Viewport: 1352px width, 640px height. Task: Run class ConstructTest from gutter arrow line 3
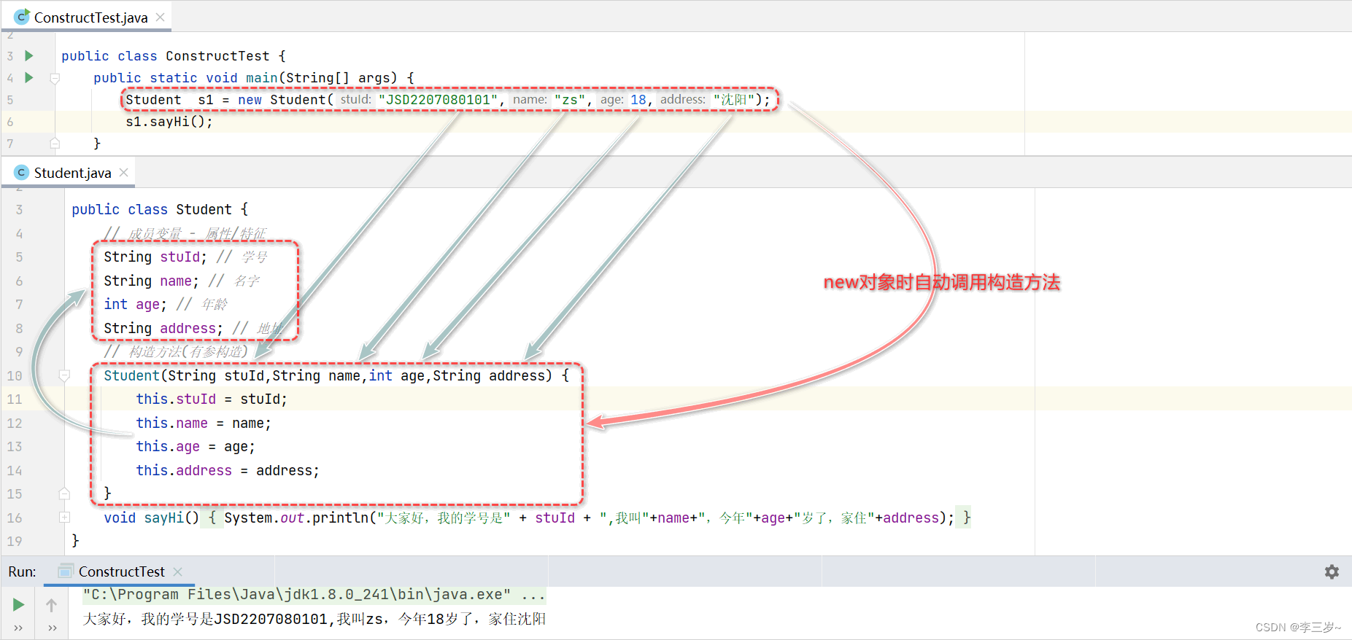[x=29, y=55]
